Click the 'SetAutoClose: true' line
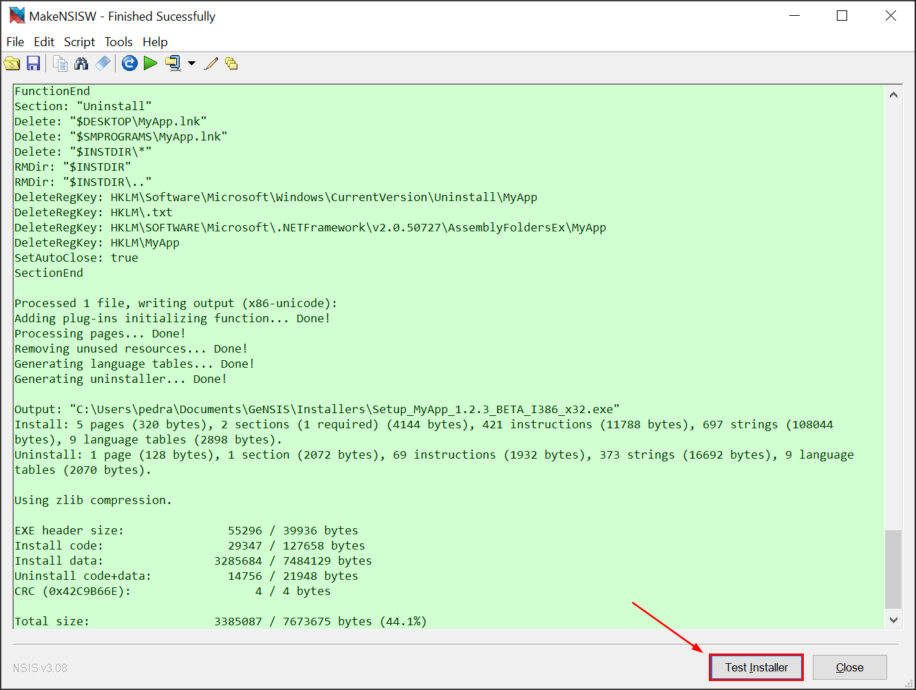Image resolution: width=916 pixels, height=690 pixels. [76, 258]
